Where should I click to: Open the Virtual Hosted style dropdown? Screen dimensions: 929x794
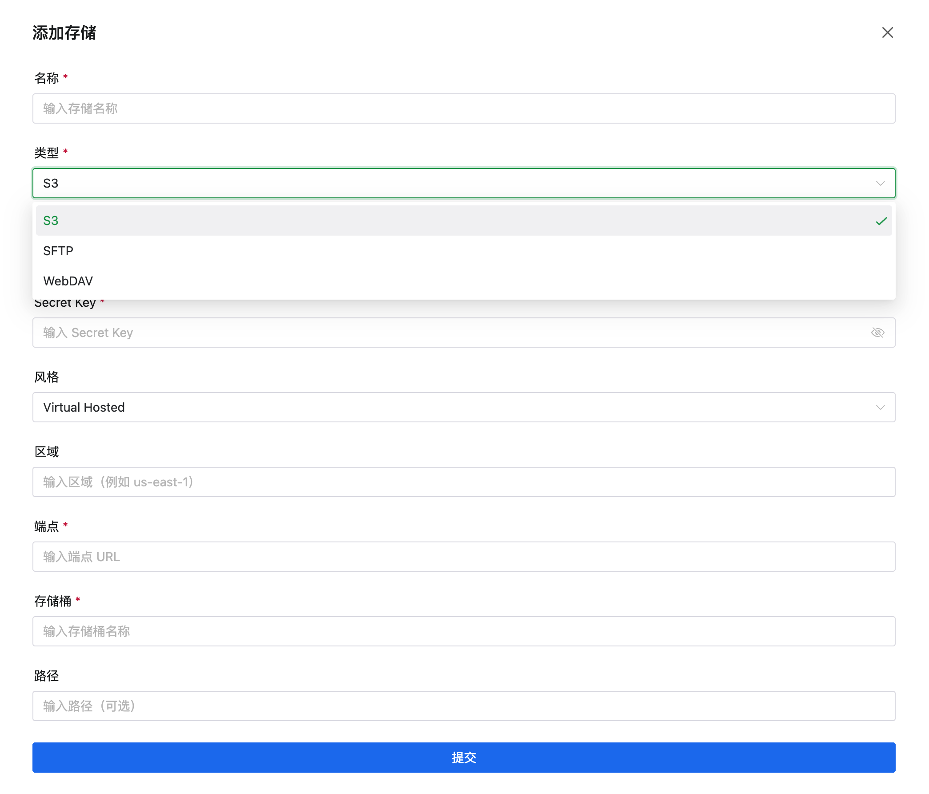click(464, 407)
